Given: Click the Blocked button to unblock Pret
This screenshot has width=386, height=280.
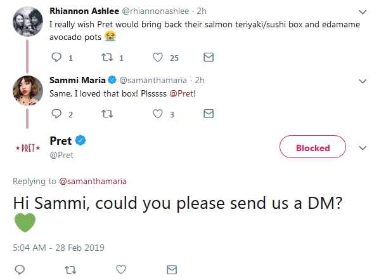Looking at the screenshot, I should [x=312, y=148].
